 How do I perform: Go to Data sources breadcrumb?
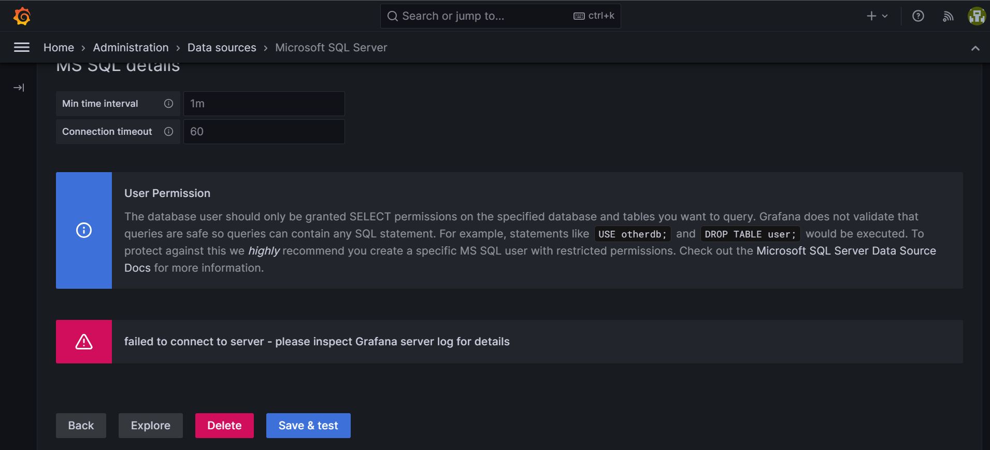(x=222, y=48)
